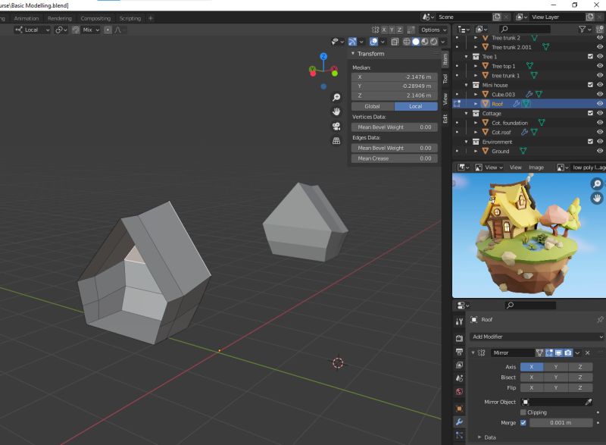Open the Compositing workspace tab
The height and width of the screenshot is (445, 606).
[x=95, y=18]
